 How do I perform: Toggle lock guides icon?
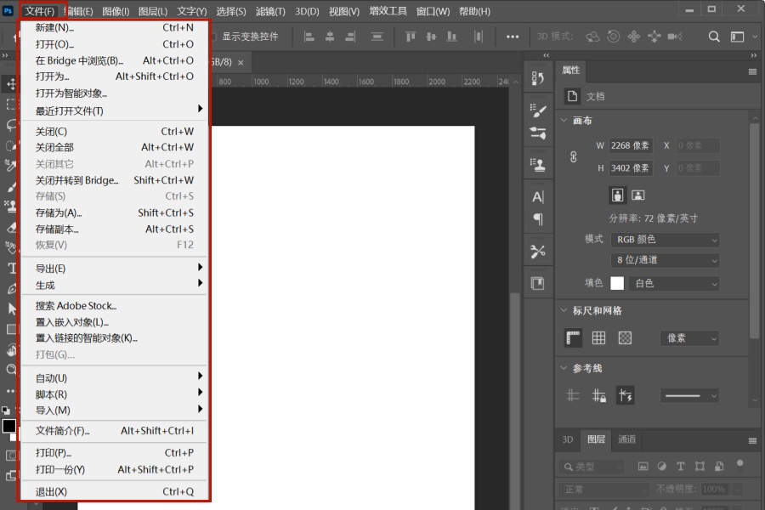[599, 395]
